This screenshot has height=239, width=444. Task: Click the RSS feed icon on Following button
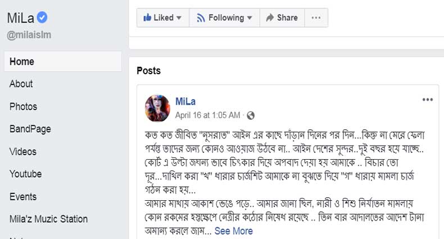[201, 17]
